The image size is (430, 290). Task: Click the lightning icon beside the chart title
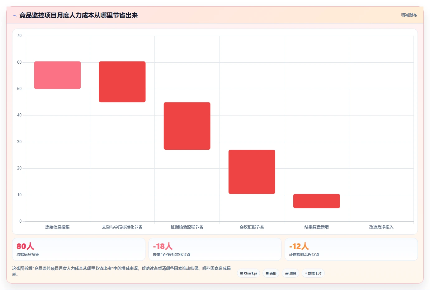pos(15,16)
